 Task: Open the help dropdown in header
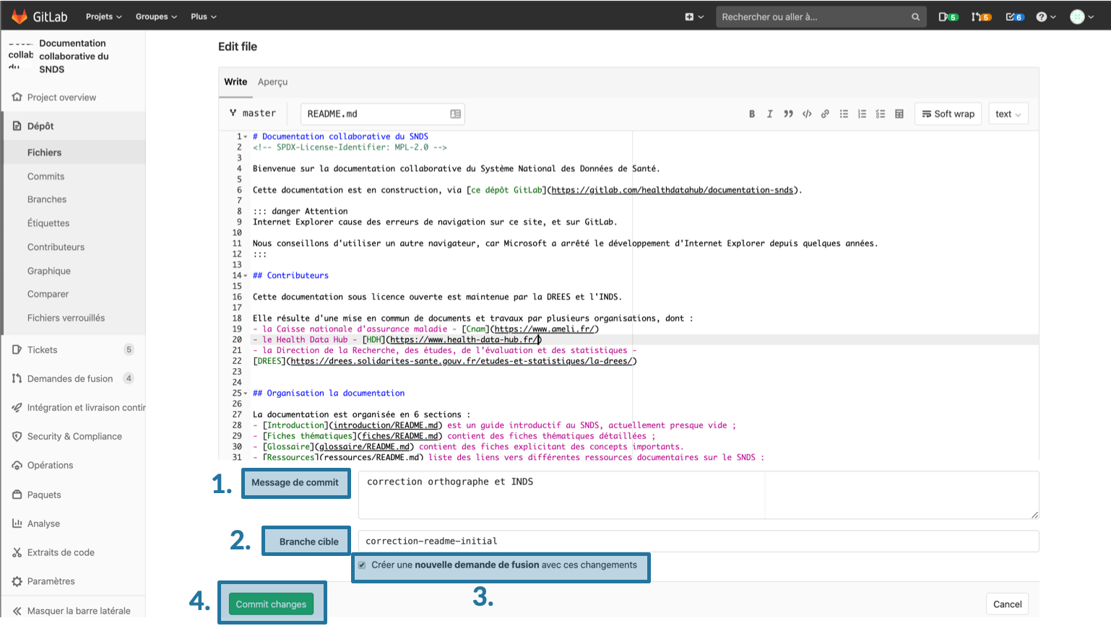point(1045,17)
